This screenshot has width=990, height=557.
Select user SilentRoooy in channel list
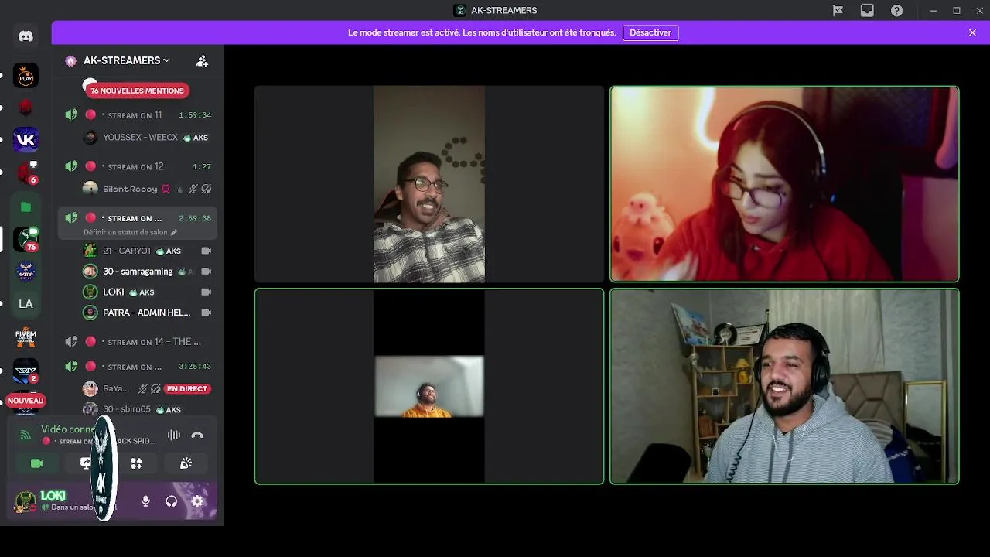(x=146, y=189)
